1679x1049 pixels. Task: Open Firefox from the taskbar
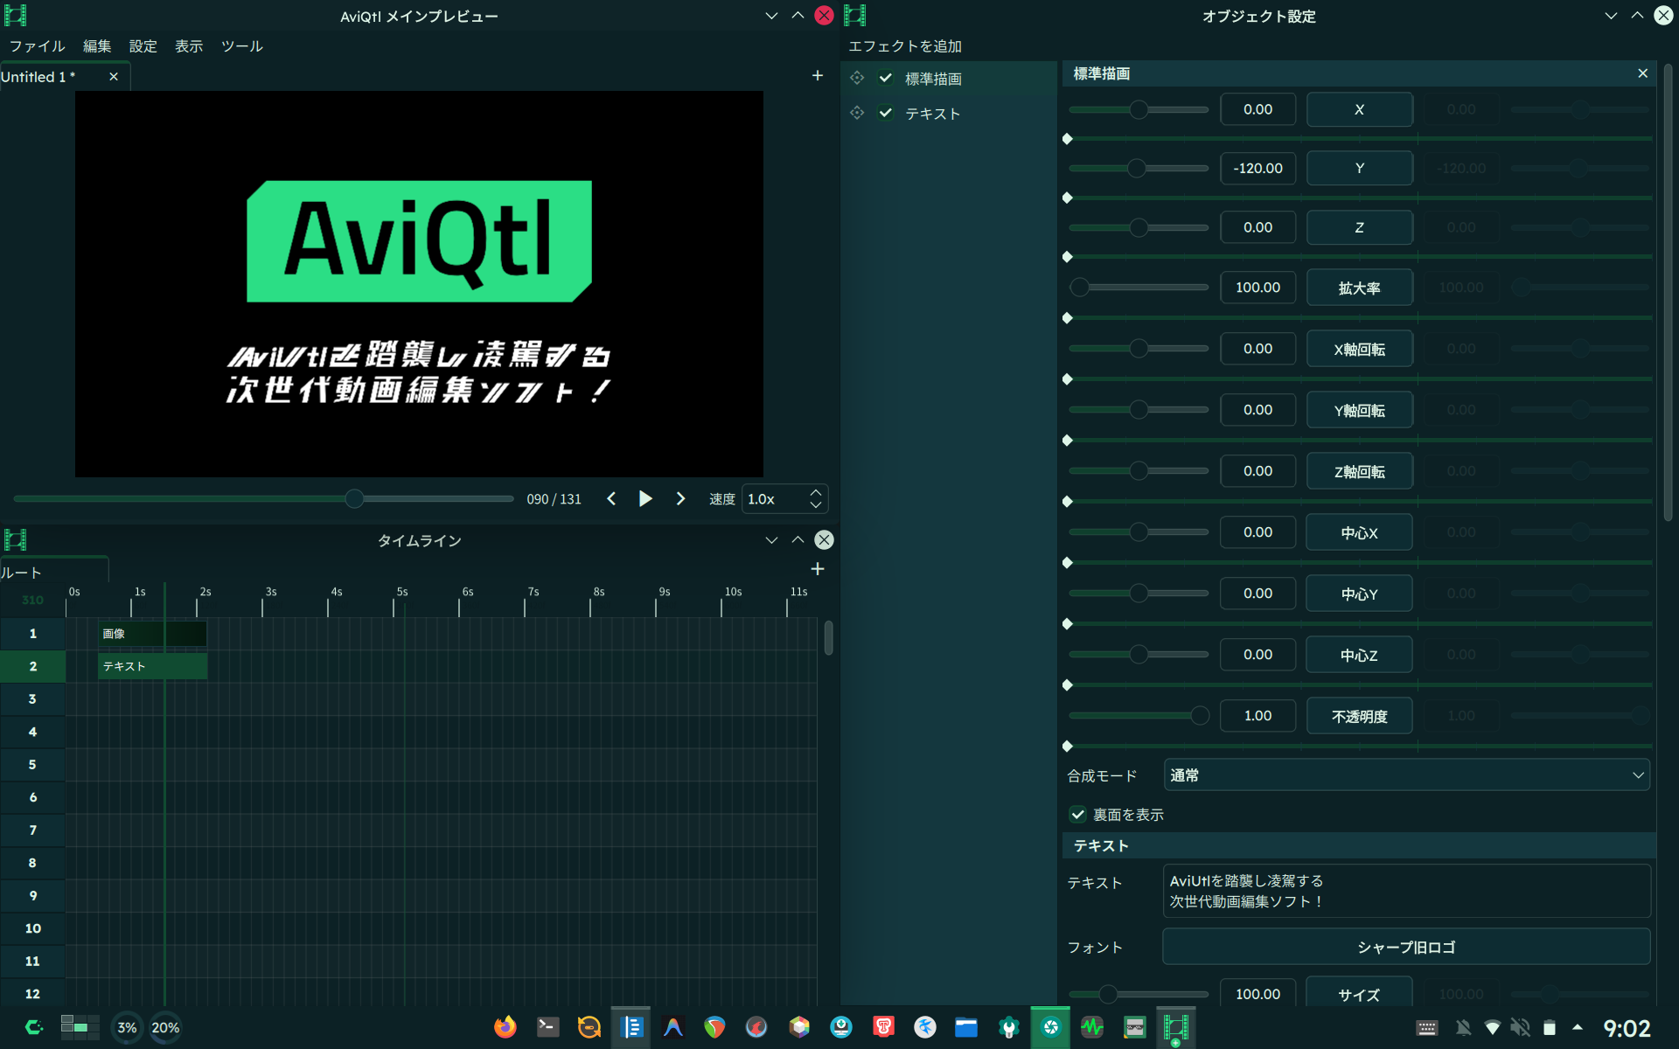click(x=505, y=1027)
